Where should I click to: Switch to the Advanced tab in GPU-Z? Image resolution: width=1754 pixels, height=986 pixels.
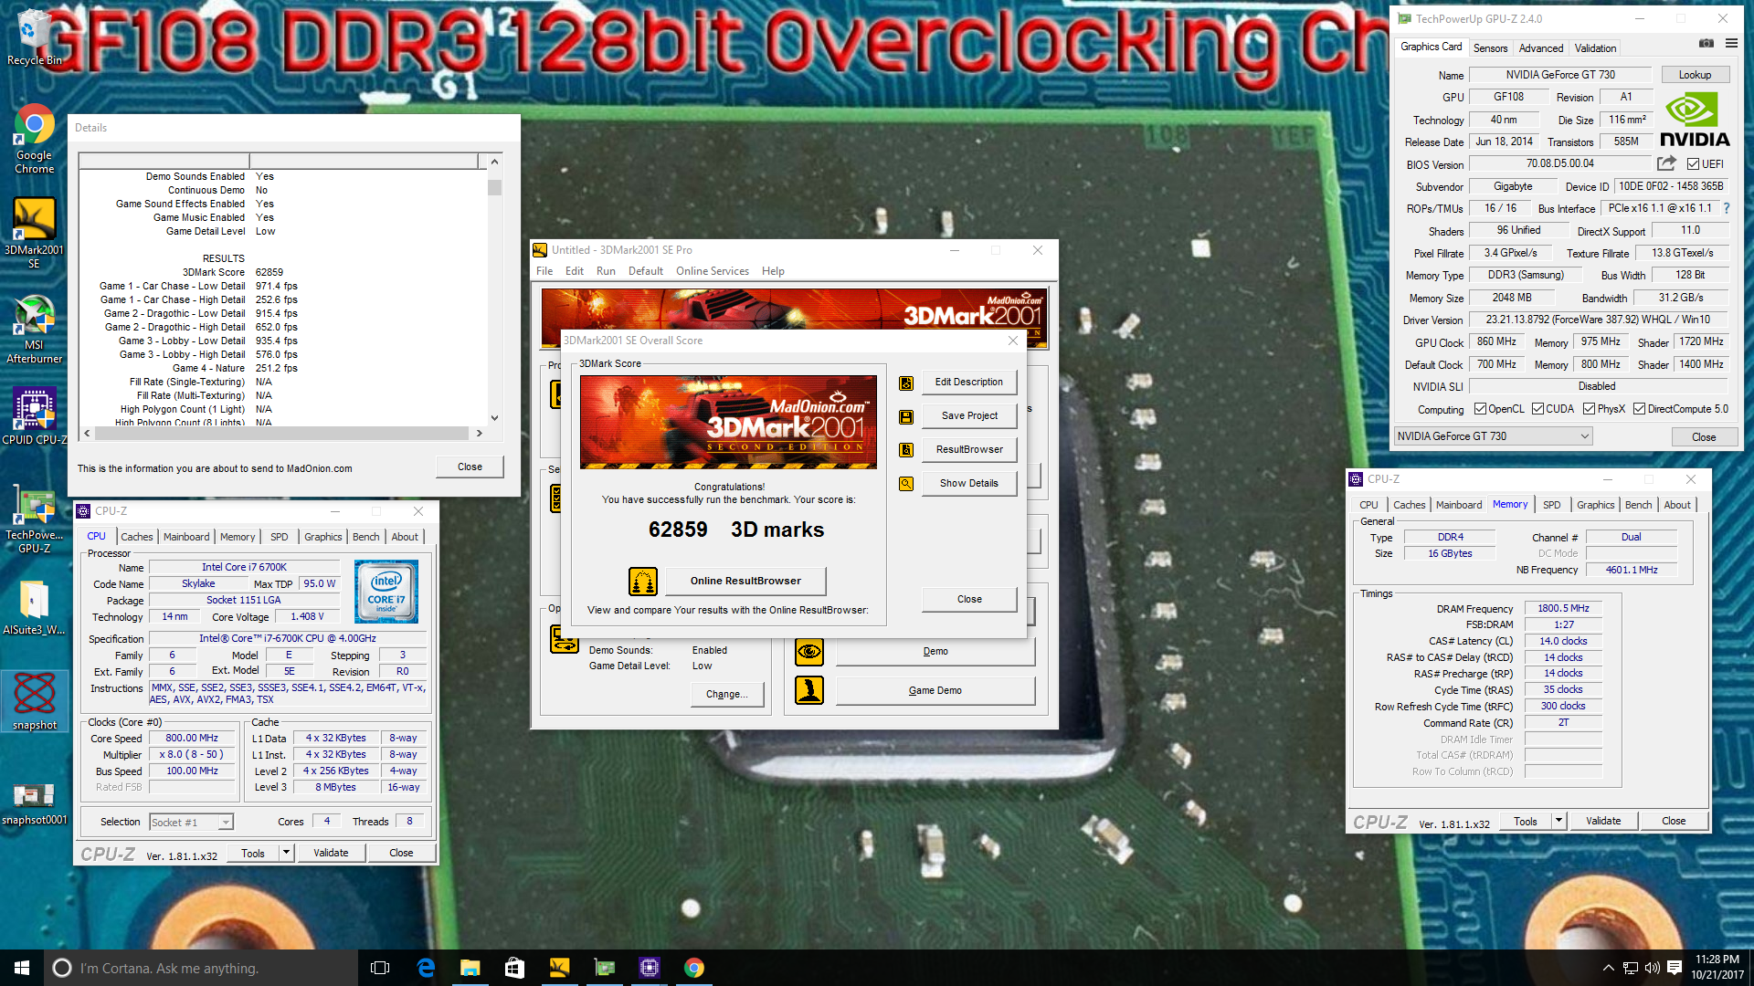point(1541,48)
